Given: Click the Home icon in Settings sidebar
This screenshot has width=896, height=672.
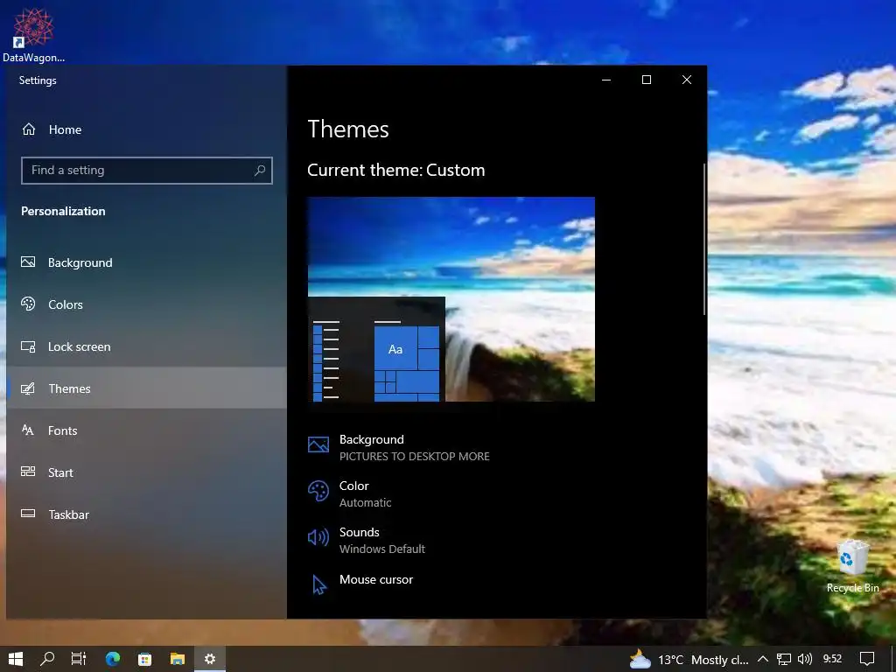Looking at the screenshot, I should click(x=29, y=129).
